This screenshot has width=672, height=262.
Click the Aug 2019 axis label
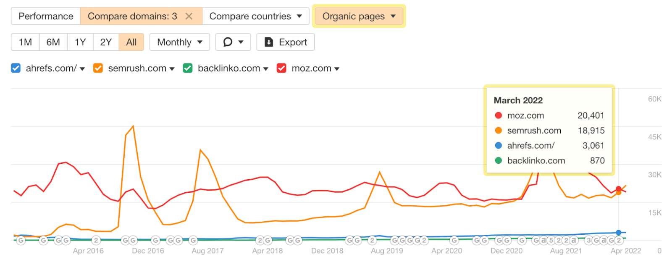click(x=387, y=251)
